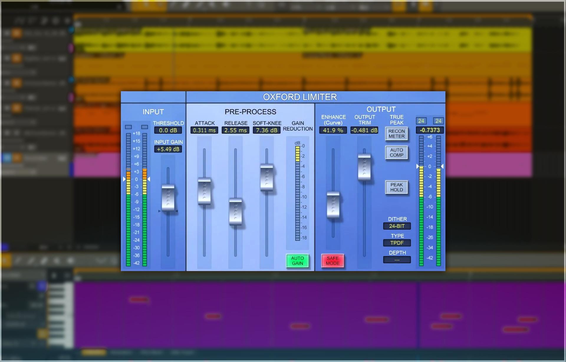Open the DITHER 24-BIT selector
Viewport: 566px width, 362px height.
[397, 226]
